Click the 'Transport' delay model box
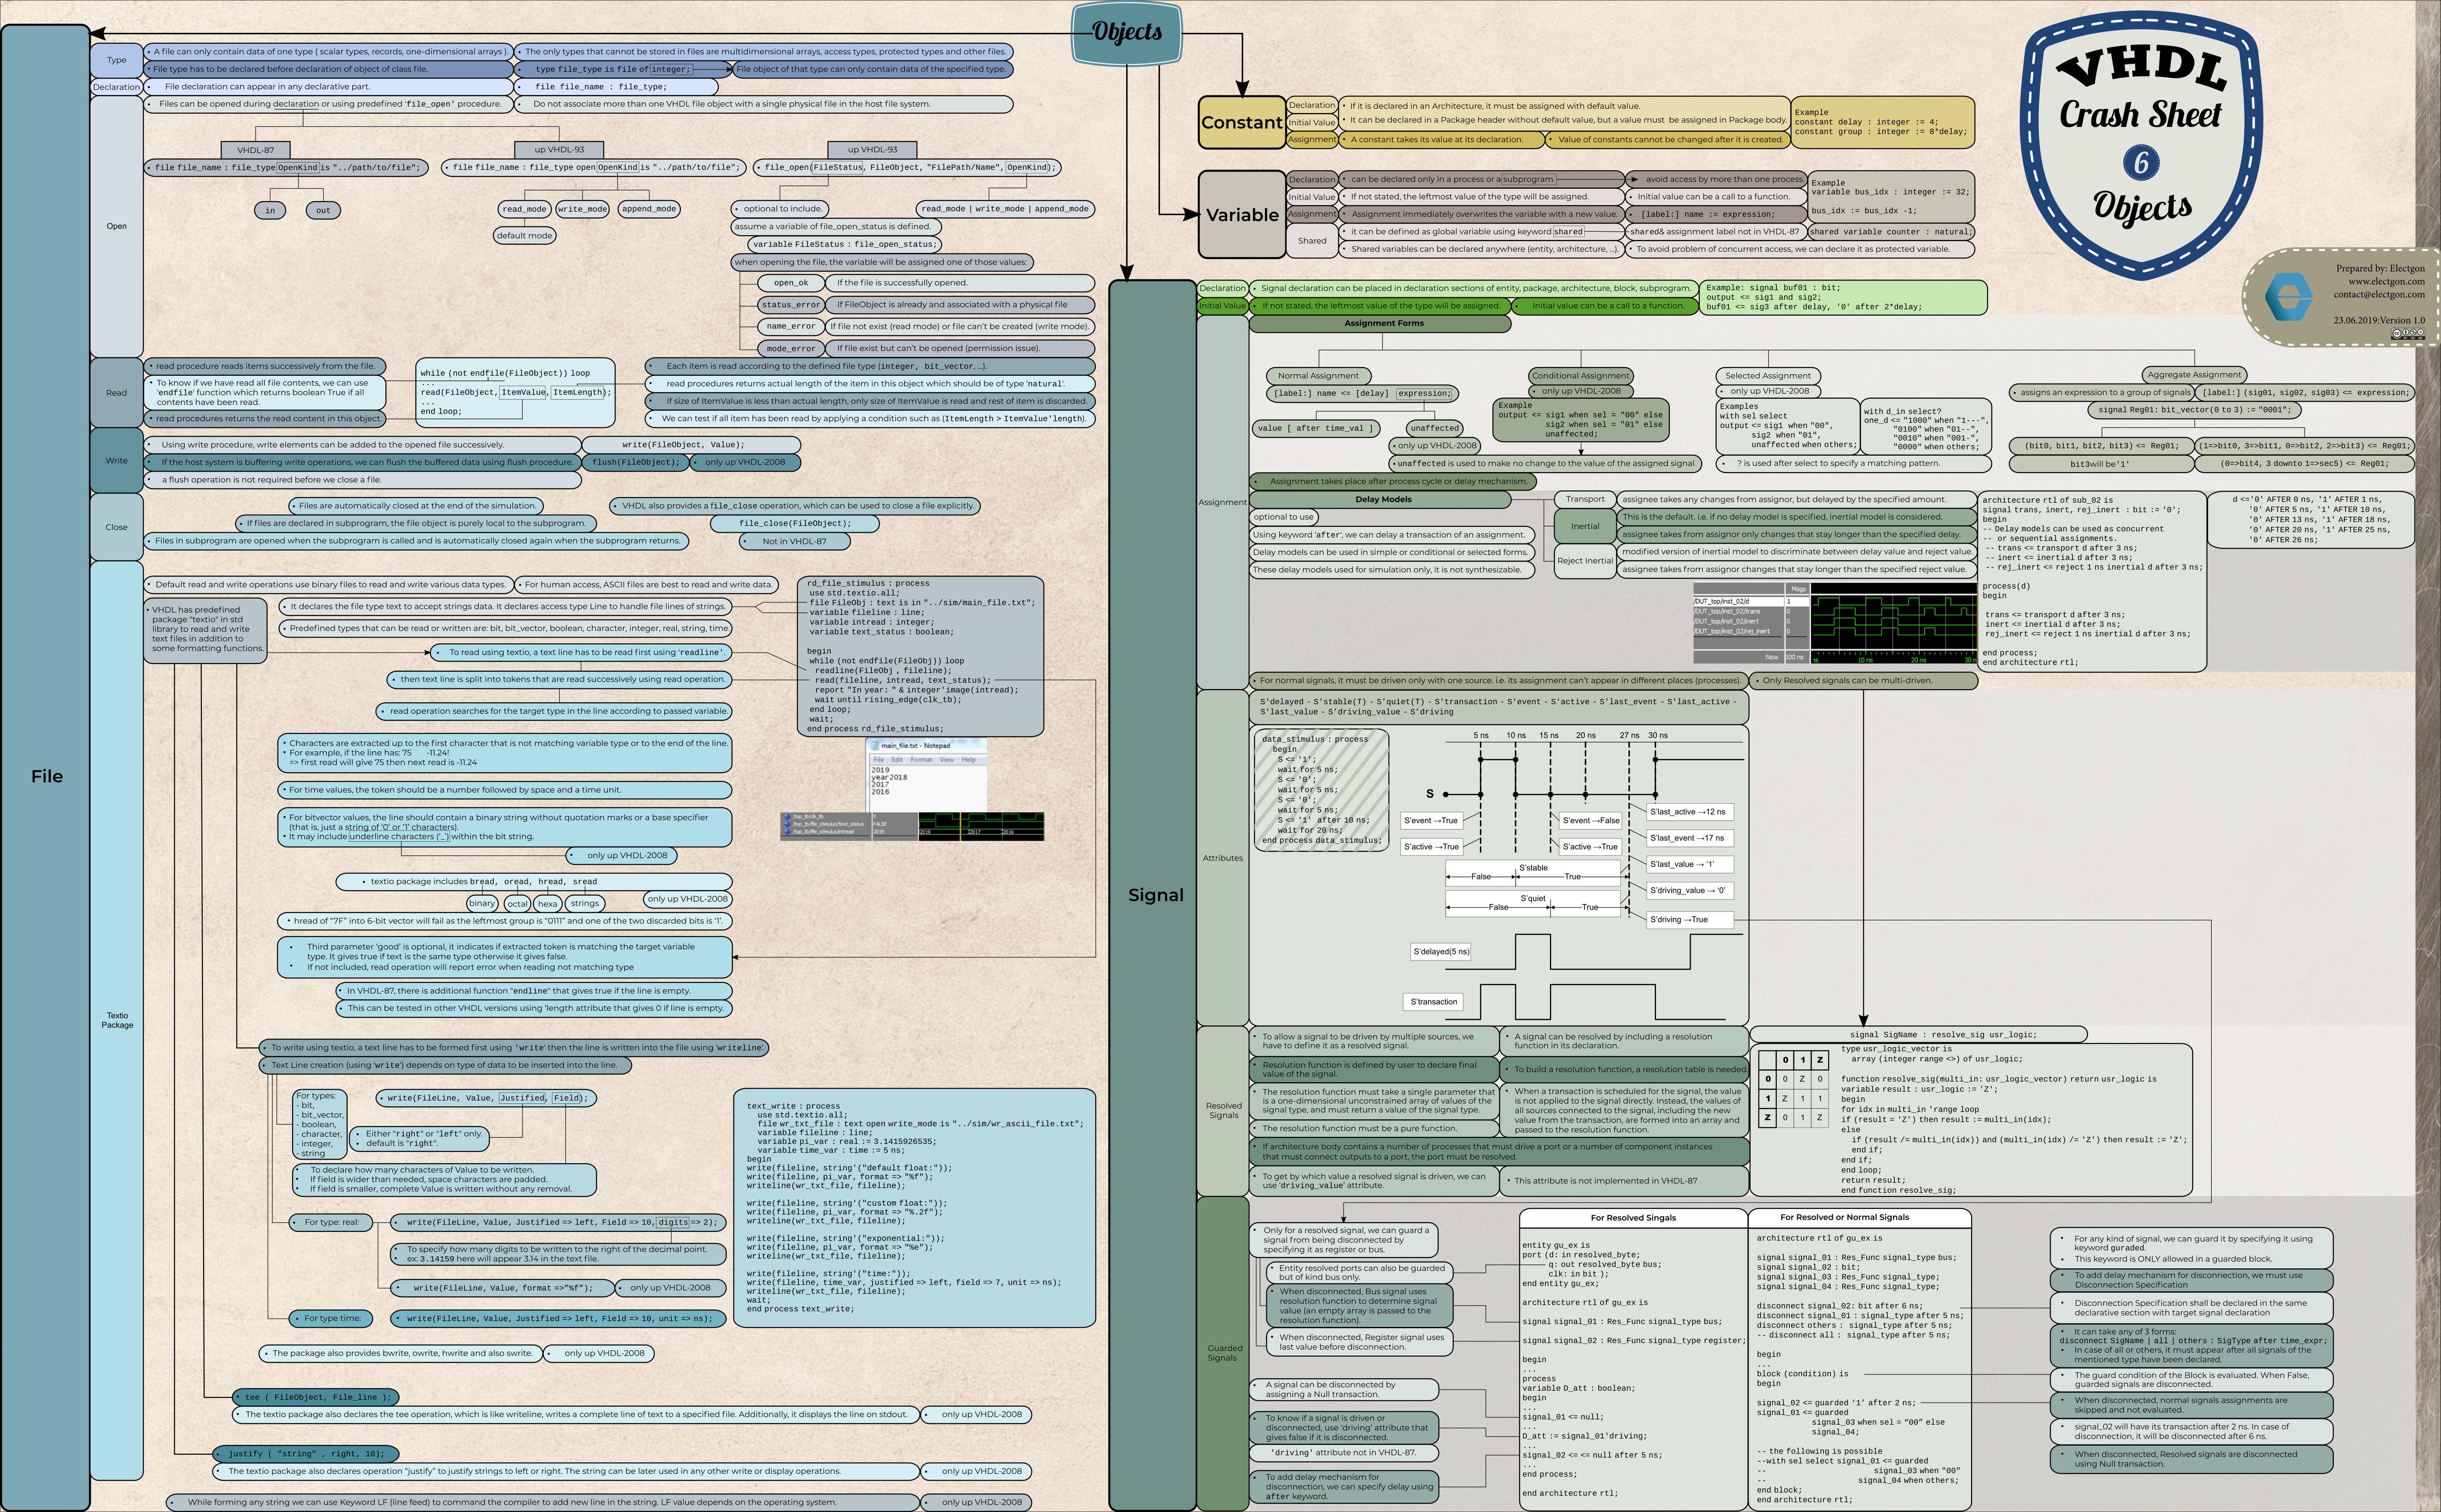 coord(1585,499)
